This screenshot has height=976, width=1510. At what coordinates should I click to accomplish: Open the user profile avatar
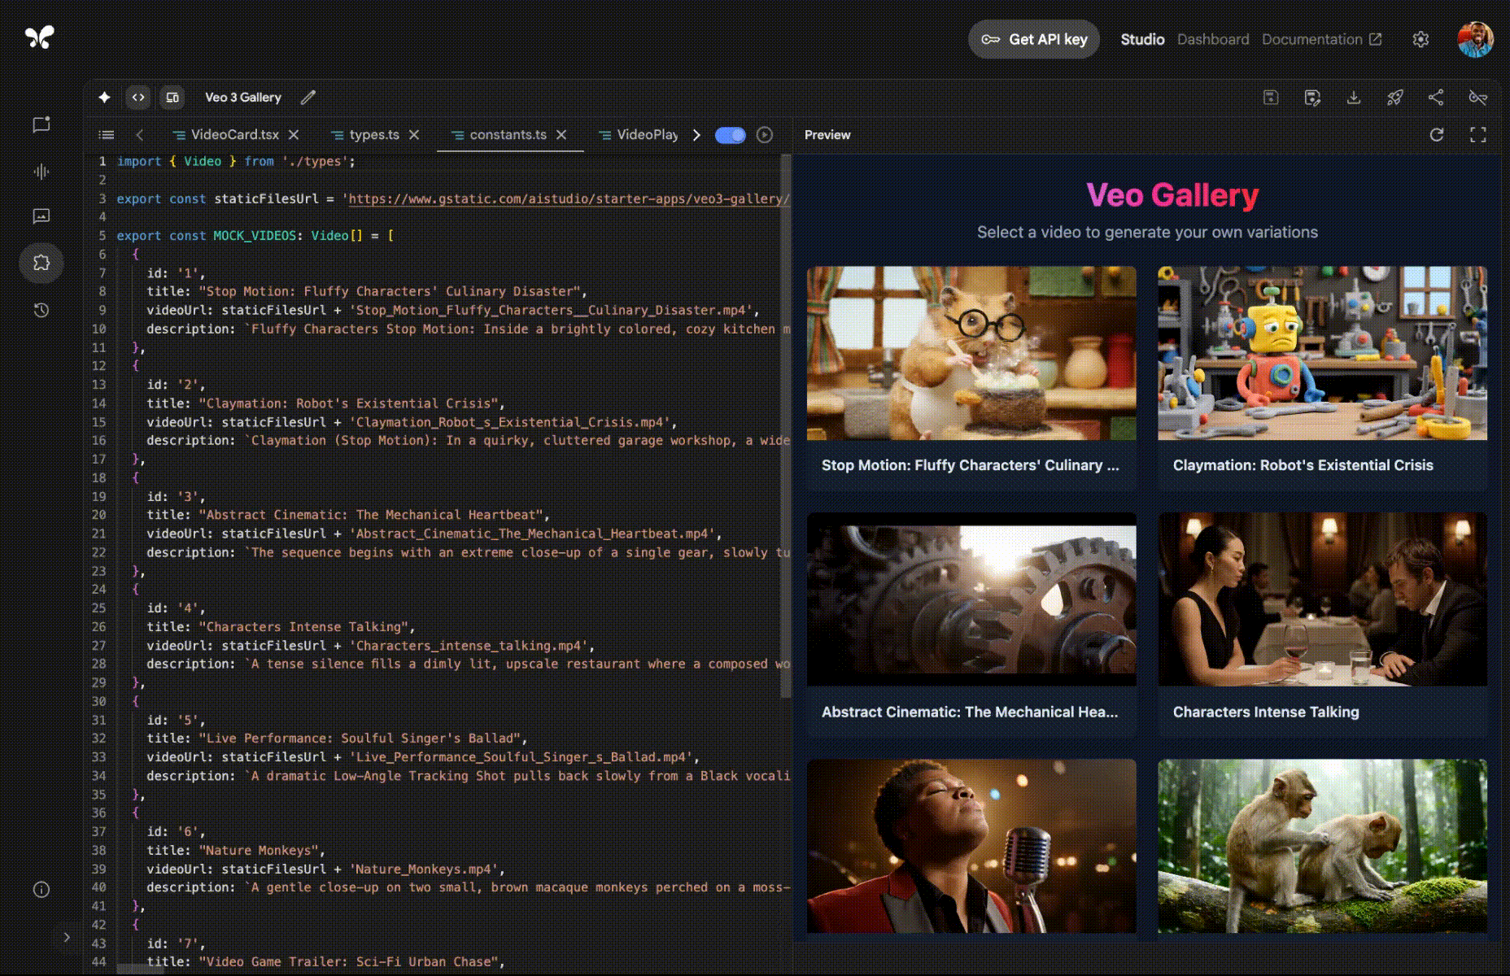(1476, 39)
